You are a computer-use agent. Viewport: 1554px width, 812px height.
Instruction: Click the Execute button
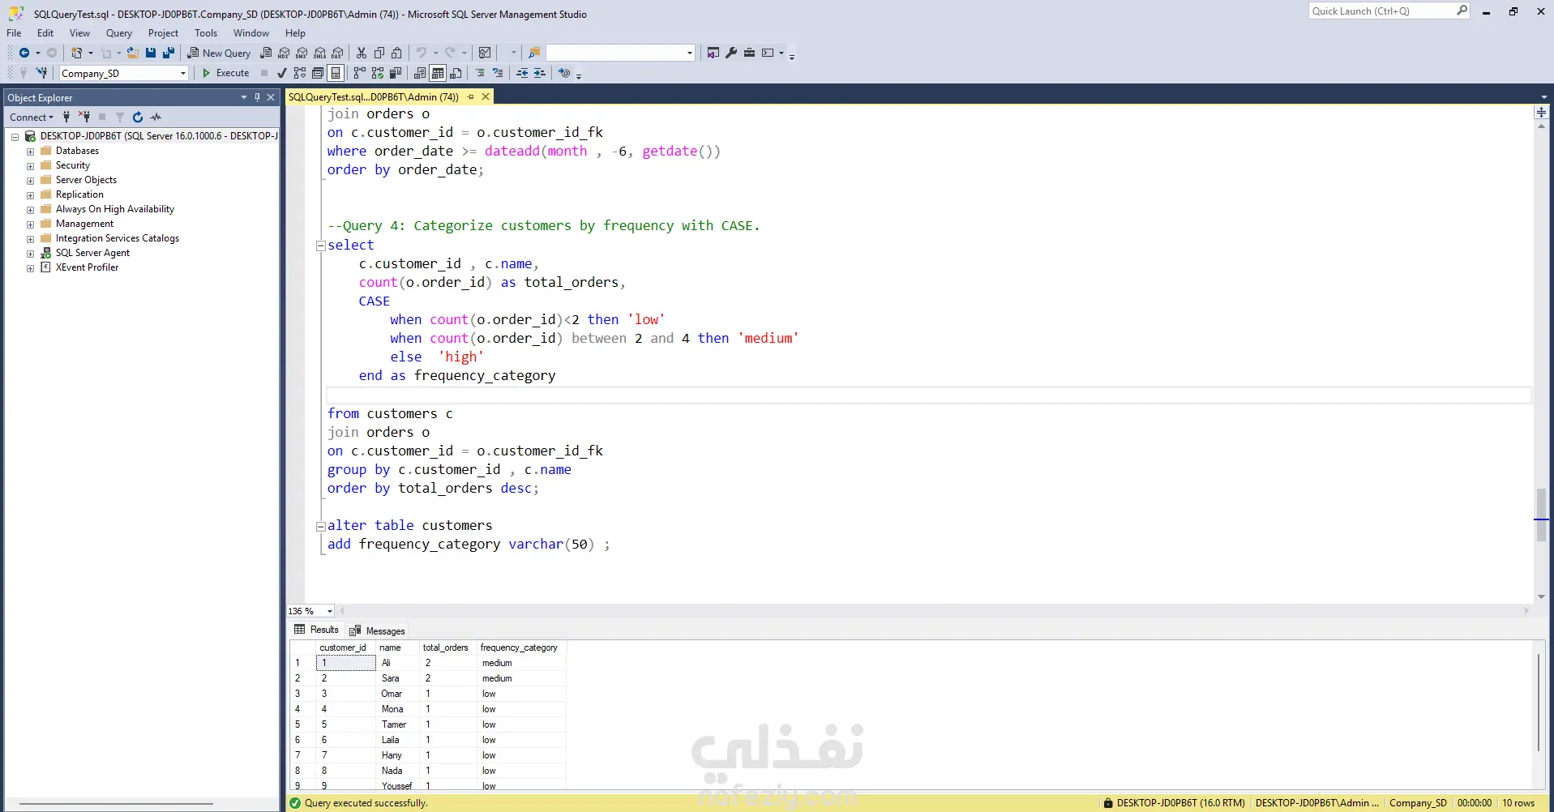point(225,73)
